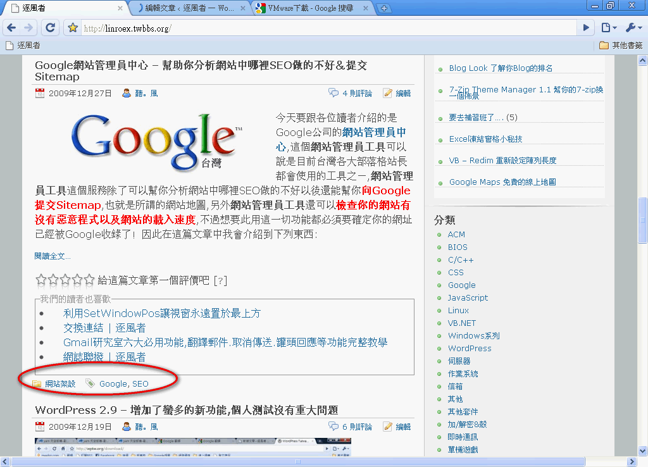The height and width of the screenshot is (467, 648).
Task: Open Google Maps 免費的線上地圖 sidebar link
Action: coord(502,182)
